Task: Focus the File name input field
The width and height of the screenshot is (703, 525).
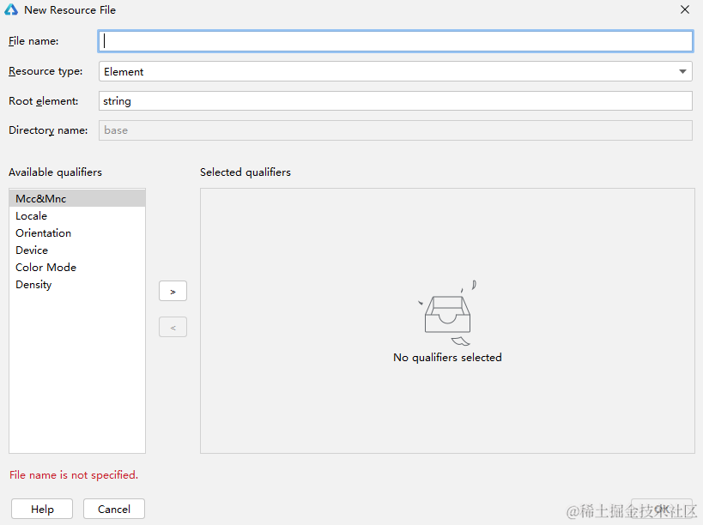Action: [x=395, y=40]
